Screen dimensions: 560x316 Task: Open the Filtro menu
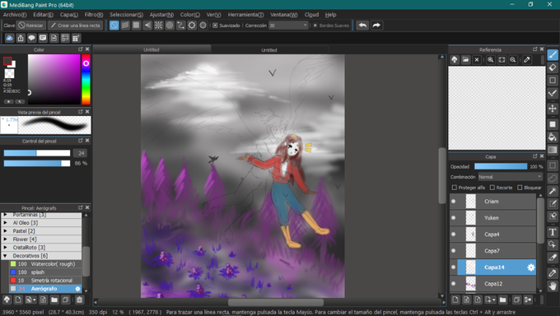(x=94, y=15)
